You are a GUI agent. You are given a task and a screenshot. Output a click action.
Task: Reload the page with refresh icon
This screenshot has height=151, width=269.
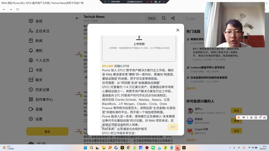18,9
